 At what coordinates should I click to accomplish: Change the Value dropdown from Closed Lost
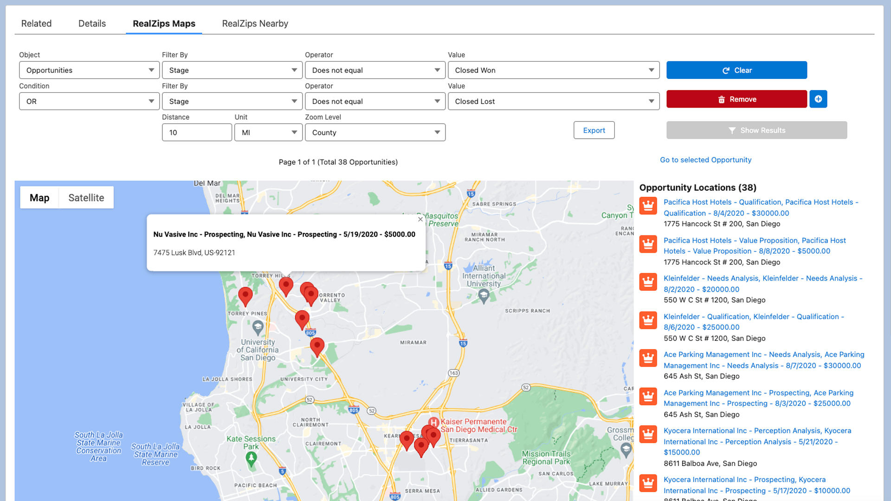coord(553,101)
